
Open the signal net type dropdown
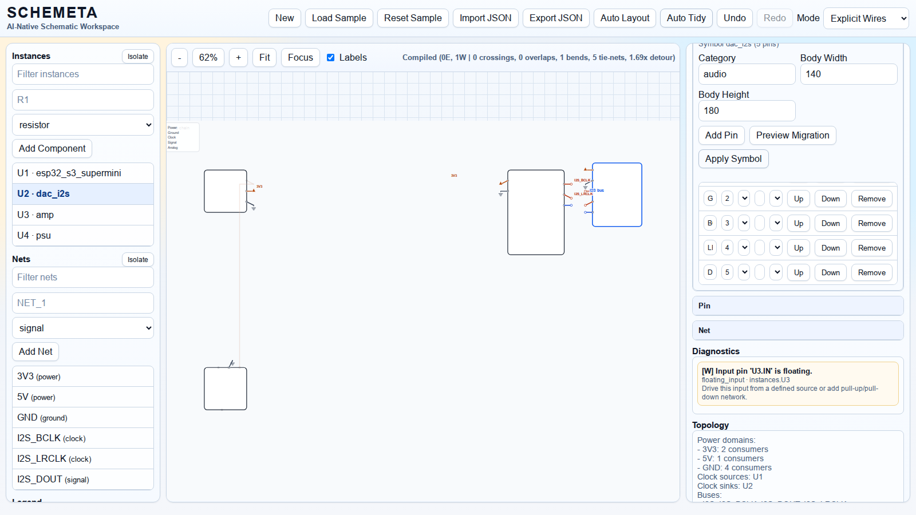click(83, 328)
